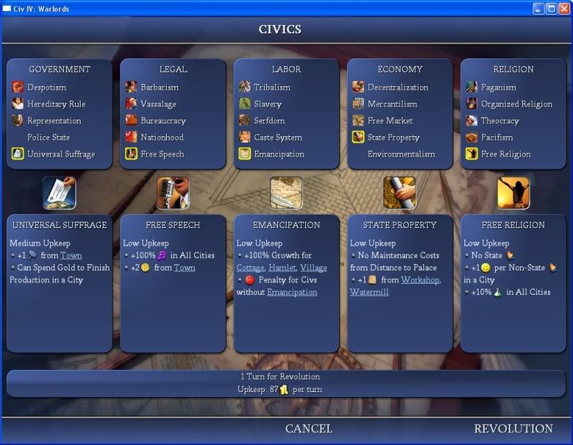Click the CIVICS screen title

280,29
